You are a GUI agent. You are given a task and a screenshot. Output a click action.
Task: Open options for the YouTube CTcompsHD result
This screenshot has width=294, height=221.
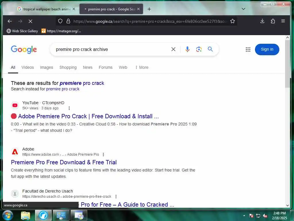pyautogui.click(x=69, y=108)
